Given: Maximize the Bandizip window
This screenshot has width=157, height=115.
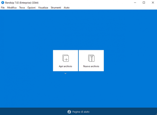Looking at the screenshot, I should [144, 3].
